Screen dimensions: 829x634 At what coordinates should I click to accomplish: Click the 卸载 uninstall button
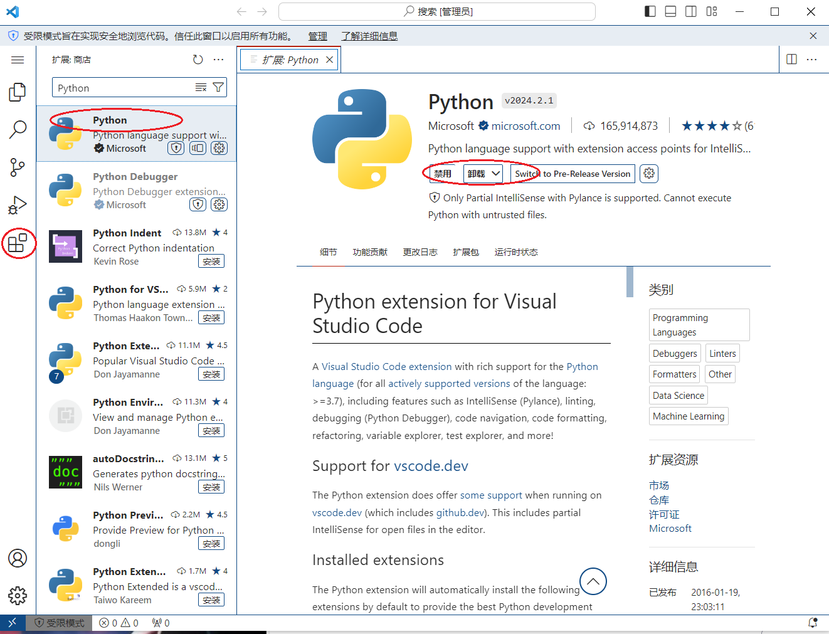tap(477, 174)
